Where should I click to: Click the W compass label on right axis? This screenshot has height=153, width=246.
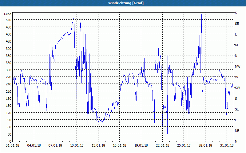[x=236, y=77]
